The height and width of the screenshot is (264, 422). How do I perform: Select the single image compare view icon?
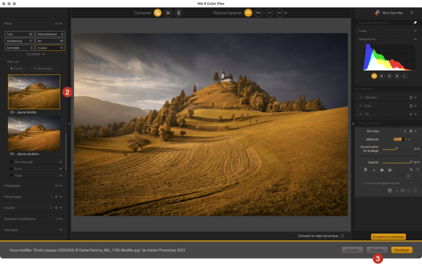pos(157,13)
